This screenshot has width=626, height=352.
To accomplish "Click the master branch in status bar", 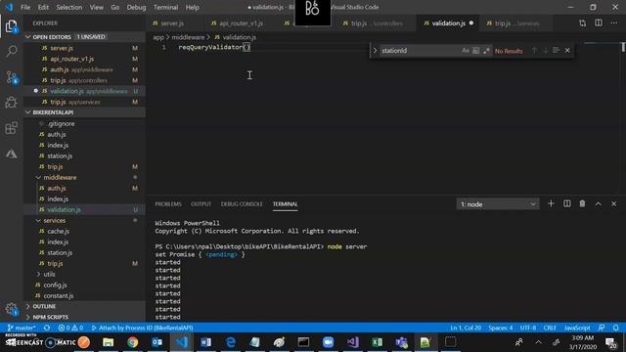I will point(22,328).
